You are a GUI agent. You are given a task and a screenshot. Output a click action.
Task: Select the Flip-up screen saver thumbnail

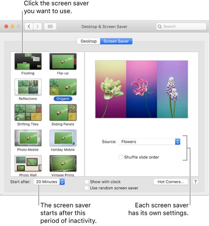63,61
